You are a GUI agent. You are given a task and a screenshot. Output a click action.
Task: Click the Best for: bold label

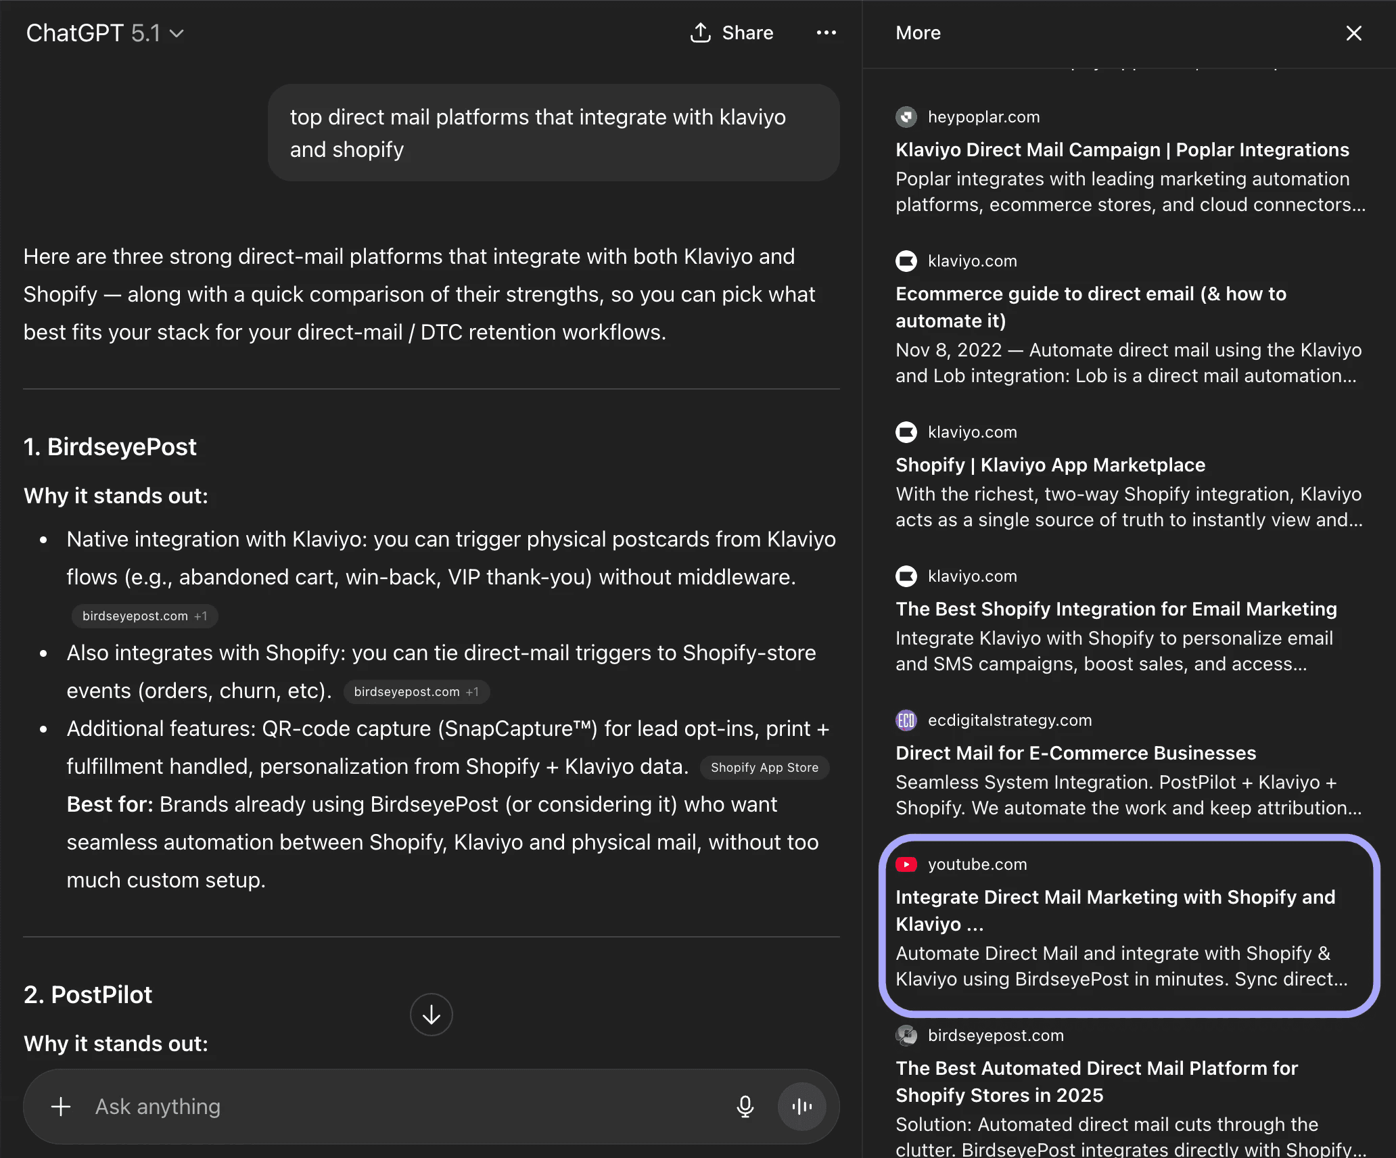pos(110,804)
